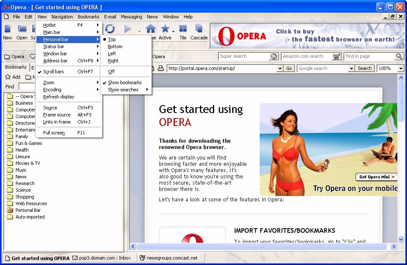
Task: Click the pop3.domain.com Inbox mail icon
Action: [x=75, y=258]
